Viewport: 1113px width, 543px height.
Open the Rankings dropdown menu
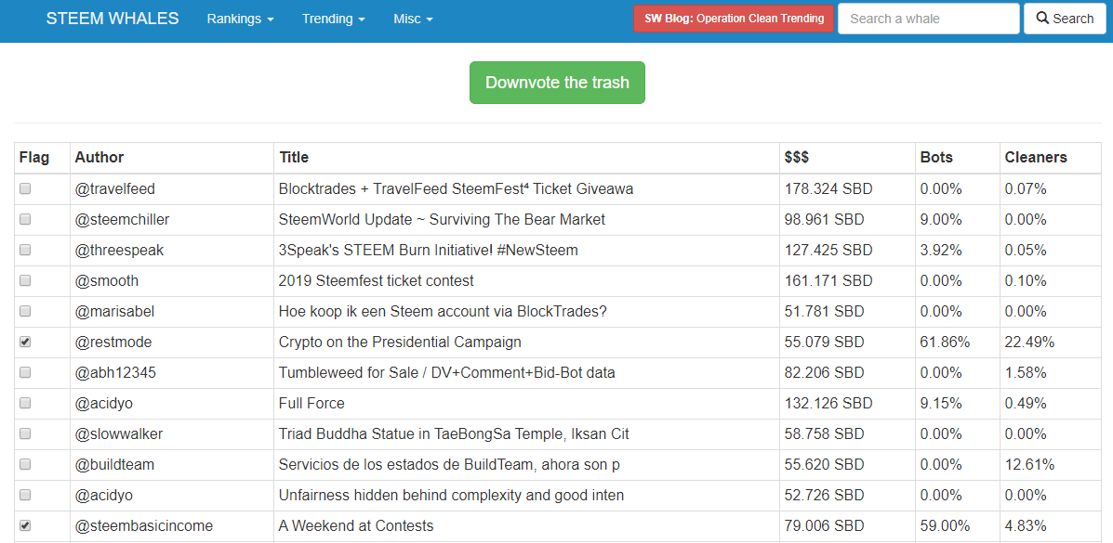[x=240, y=19]
